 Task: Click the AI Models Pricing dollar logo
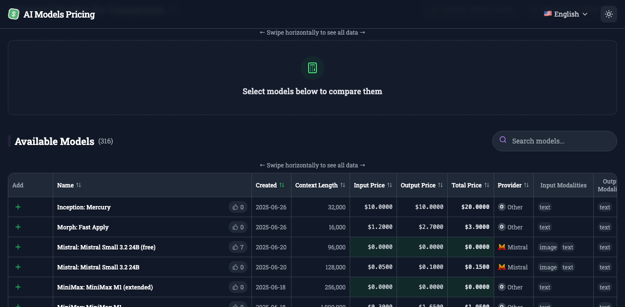(x=14, y=14)
